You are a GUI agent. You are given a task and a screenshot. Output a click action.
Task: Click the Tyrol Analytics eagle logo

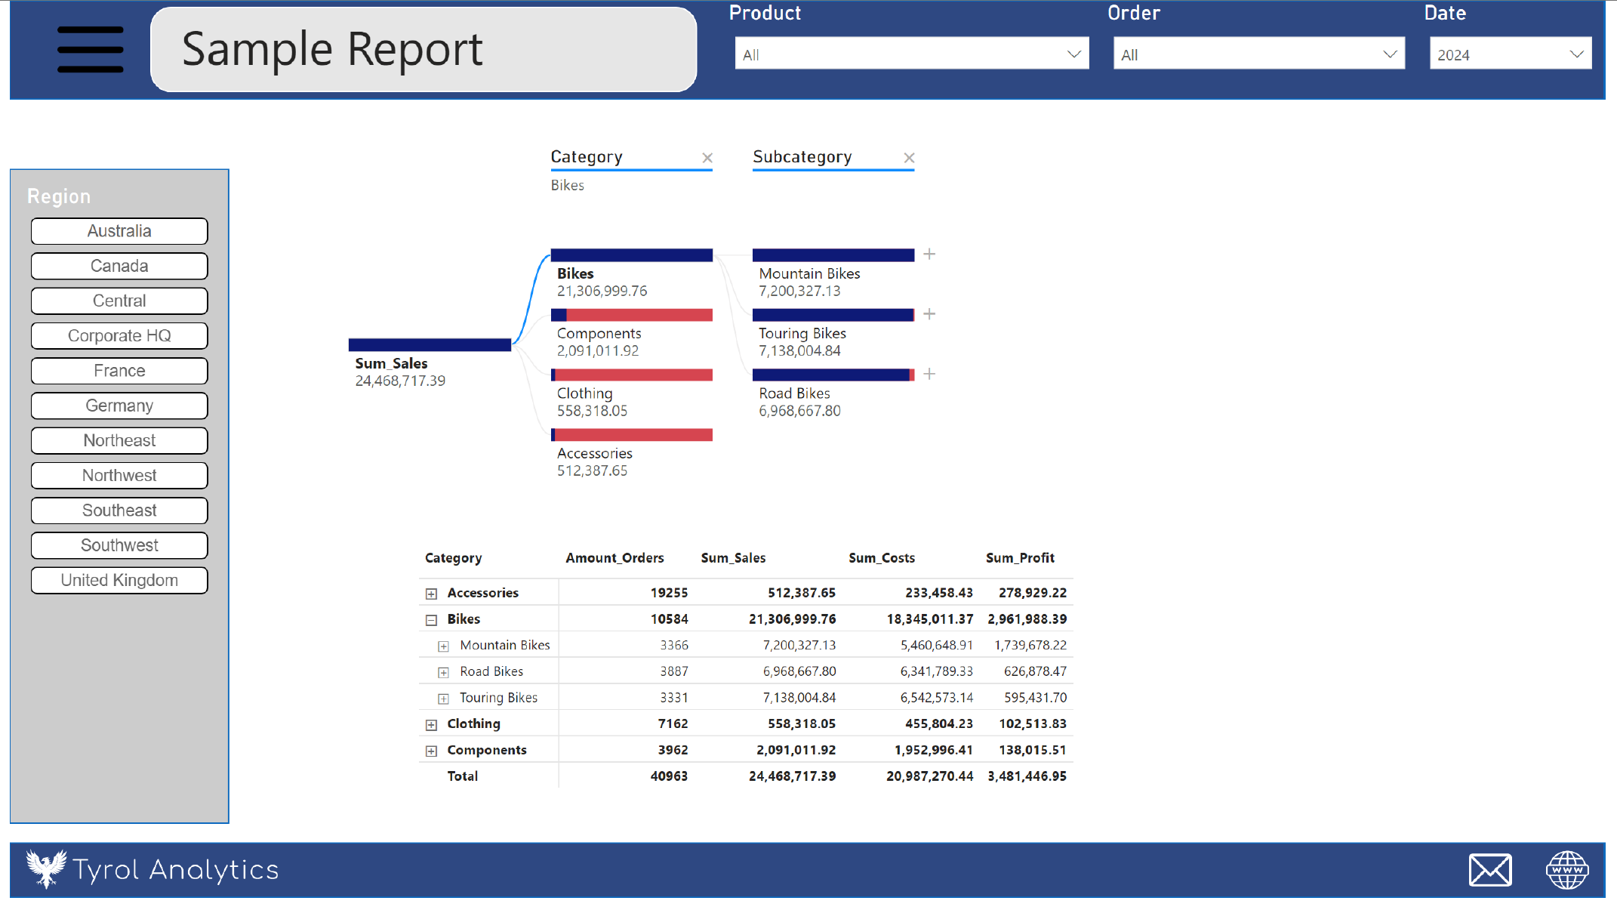[46, 868]
